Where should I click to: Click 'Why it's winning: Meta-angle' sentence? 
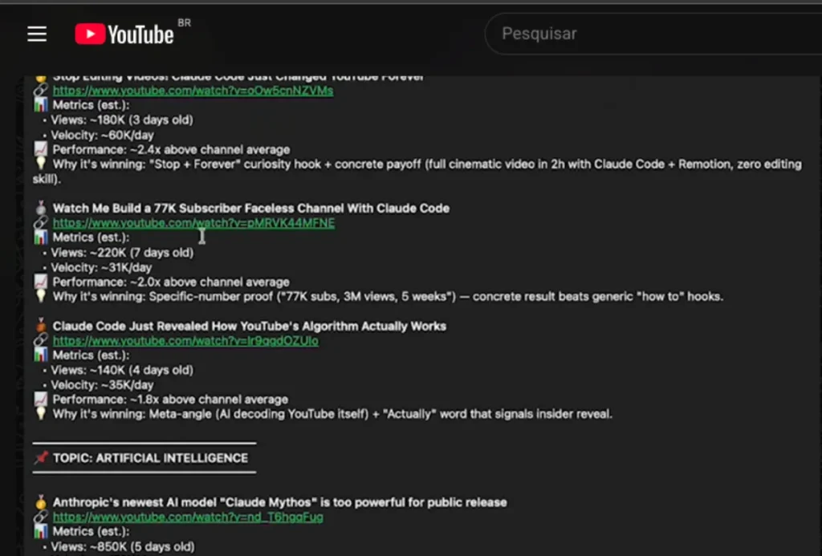coord(332,414)
